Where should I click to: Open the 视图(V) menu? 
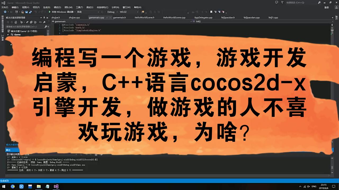[x=26, y=7]
